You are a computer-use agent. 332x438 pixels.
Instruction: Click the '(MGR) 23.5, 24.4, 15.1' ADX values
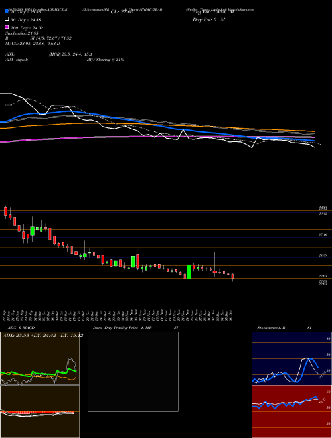click(70, 54)
